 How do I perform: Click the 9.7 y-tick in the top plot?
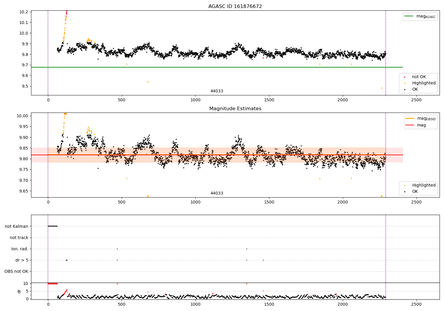click(x=25, y=65)
